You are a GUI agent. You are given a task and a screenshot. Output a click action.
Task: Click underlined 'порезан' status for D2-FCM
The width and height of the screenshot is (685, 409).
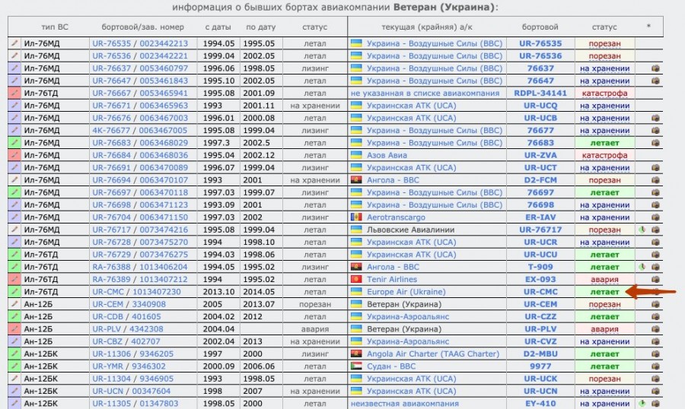604,180
